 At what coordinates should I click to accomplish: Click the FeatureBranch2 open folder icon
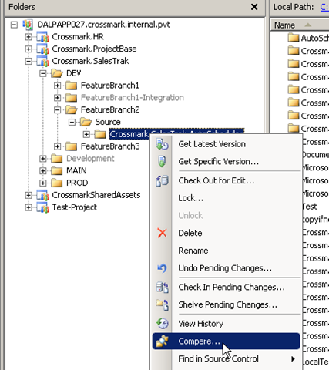coord(71,110)
